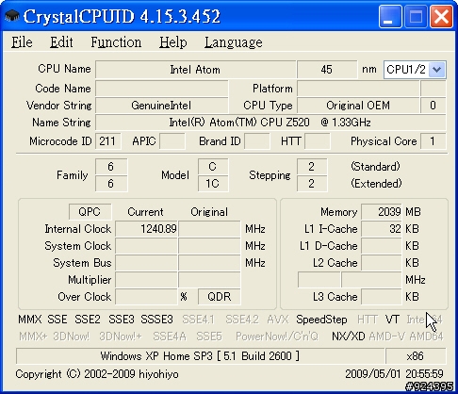The height and width of the screenshot is (394, 458).
Task: Click the Windows XP Home SP3 OS field
Action: (x=201, y=356)
